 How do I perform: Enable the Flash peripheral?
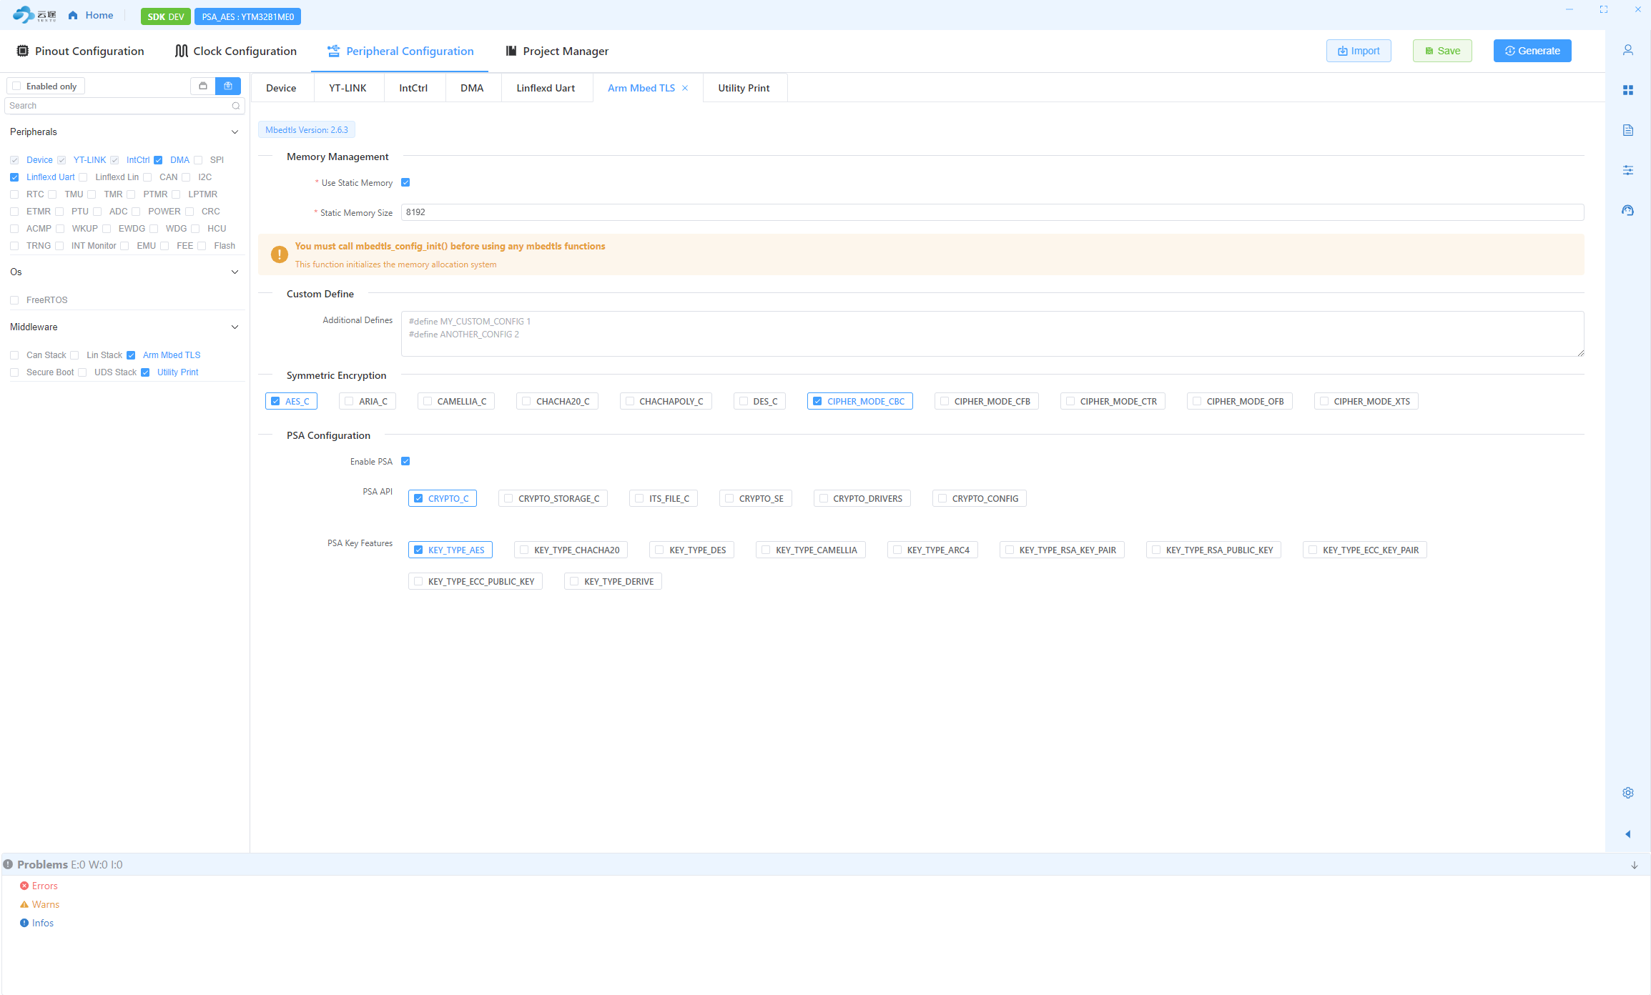[202, 246]
